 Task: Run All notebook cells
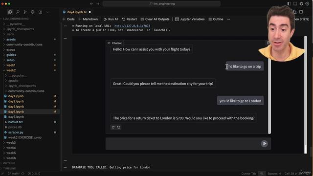111,19
